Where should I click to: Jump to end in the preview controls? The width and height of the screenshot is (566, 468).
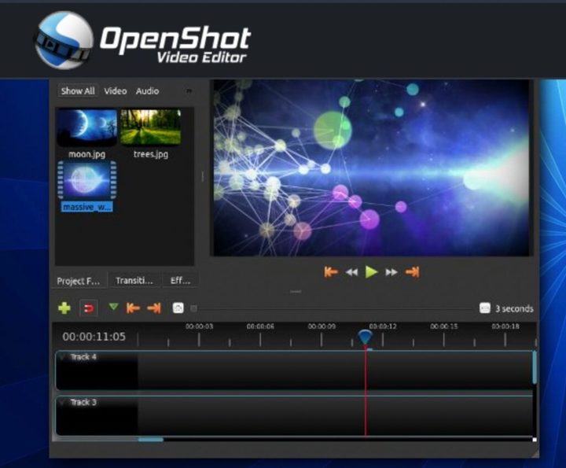click(412, 272)
